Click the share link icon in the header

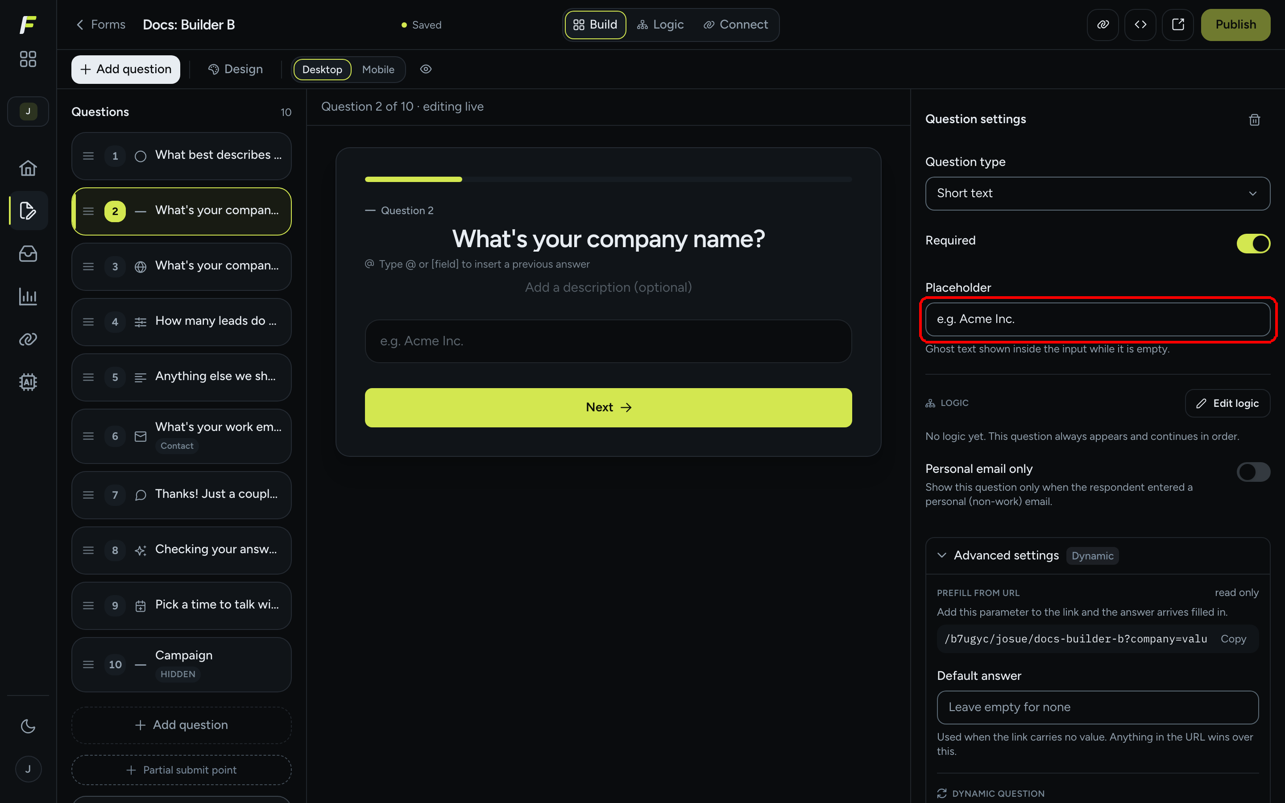tap(1103, 25)
